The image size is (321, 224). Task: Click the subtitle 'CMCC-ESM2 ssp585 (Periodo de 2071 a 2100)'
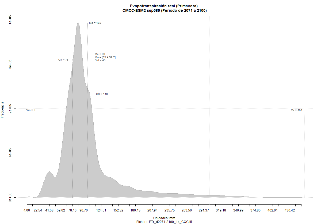[164, 11]
